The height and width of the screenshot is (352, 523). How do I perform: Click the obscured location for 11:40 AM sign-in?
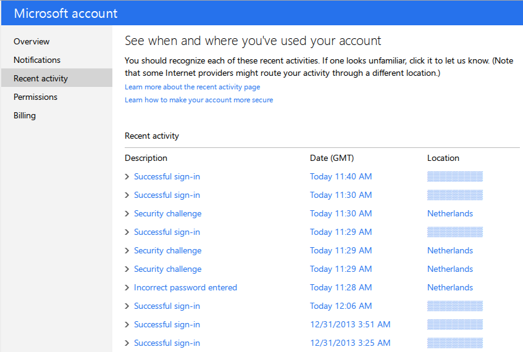(454, 176)
